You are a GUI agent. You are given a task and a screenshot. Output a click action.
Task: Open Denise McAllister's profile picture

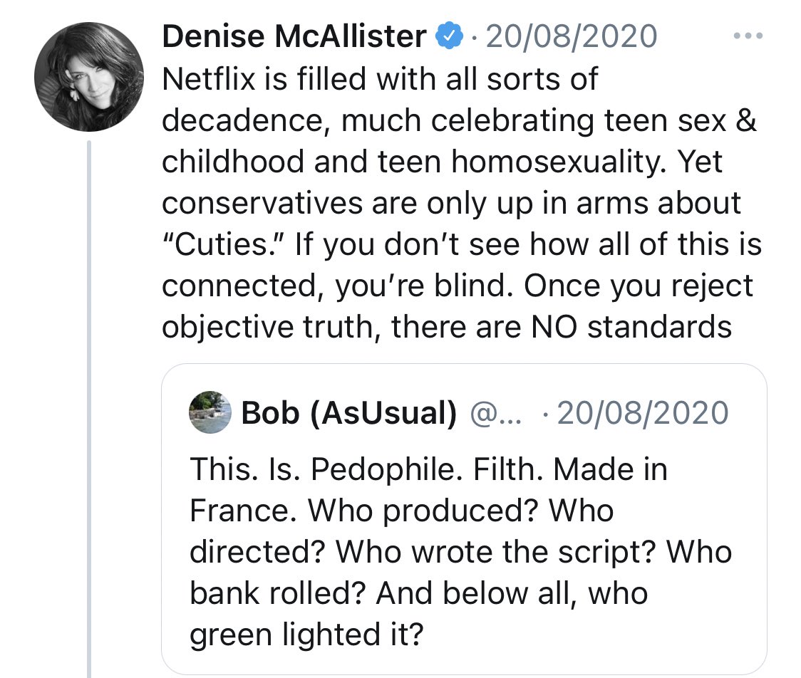[89, 77]
